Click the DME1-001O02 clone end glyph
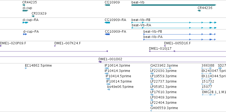226x112 pixels. pos(100,62)
